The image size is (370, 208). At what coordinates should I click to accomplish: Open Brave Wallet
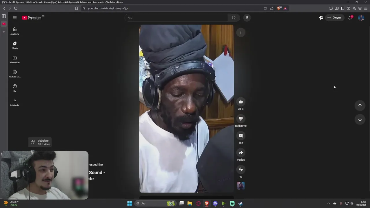[x=348, y=8]
